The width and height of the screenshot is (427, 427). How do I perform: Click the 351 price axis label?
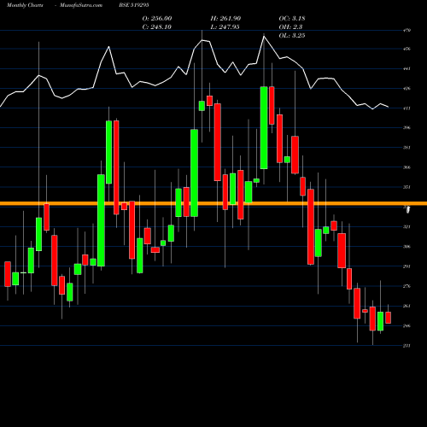[407, 187]
